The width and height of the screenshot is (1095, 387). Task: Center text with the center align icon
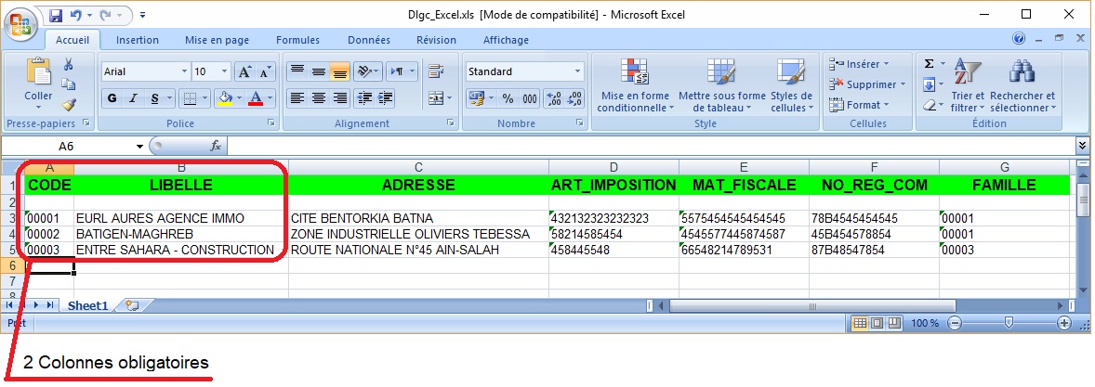[318, 98]
